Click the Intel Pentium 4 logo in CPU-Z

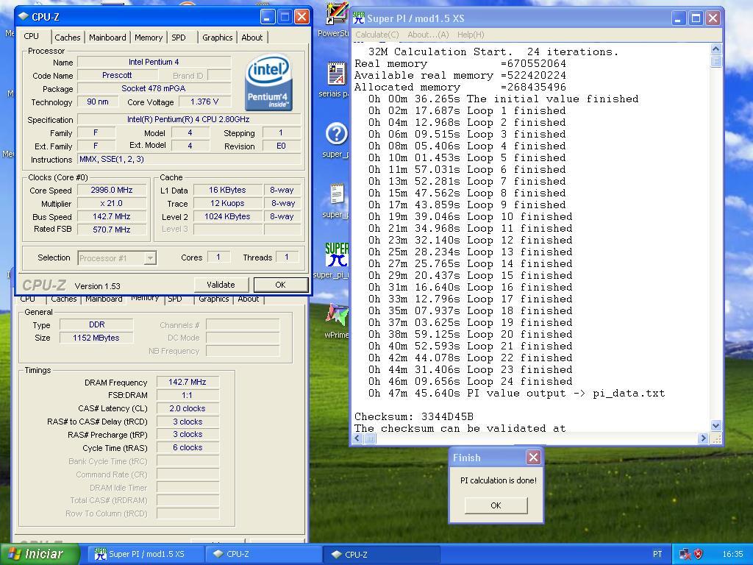point(268,82)
